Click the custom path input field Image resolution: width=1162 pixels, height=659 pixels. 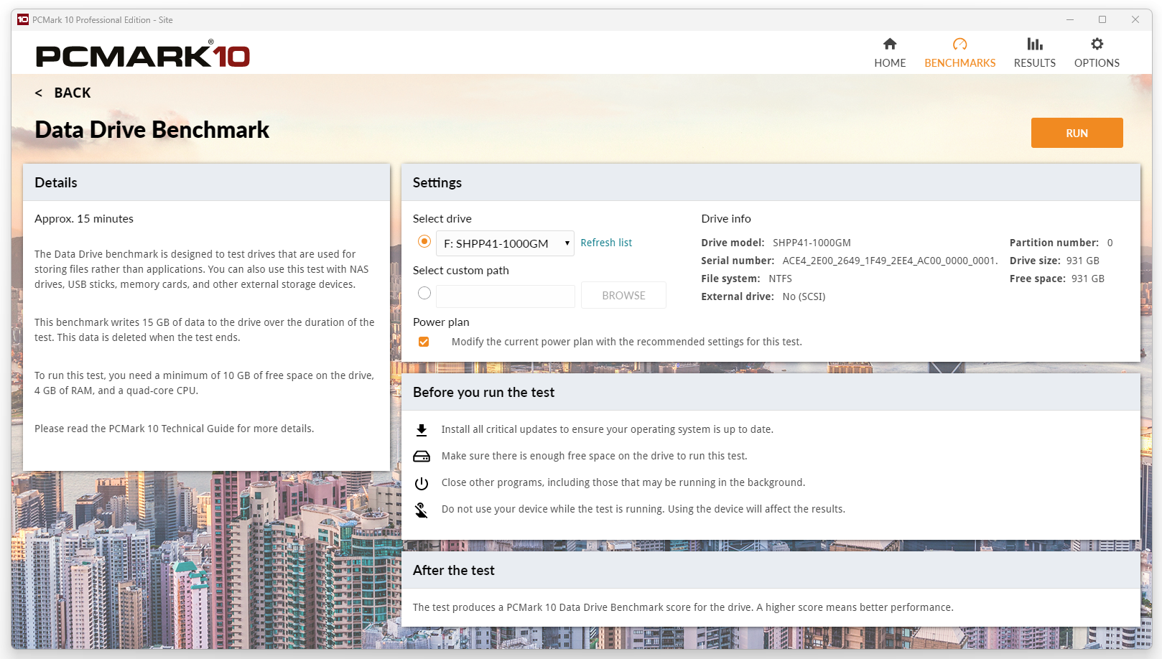[x=505, y=296]
